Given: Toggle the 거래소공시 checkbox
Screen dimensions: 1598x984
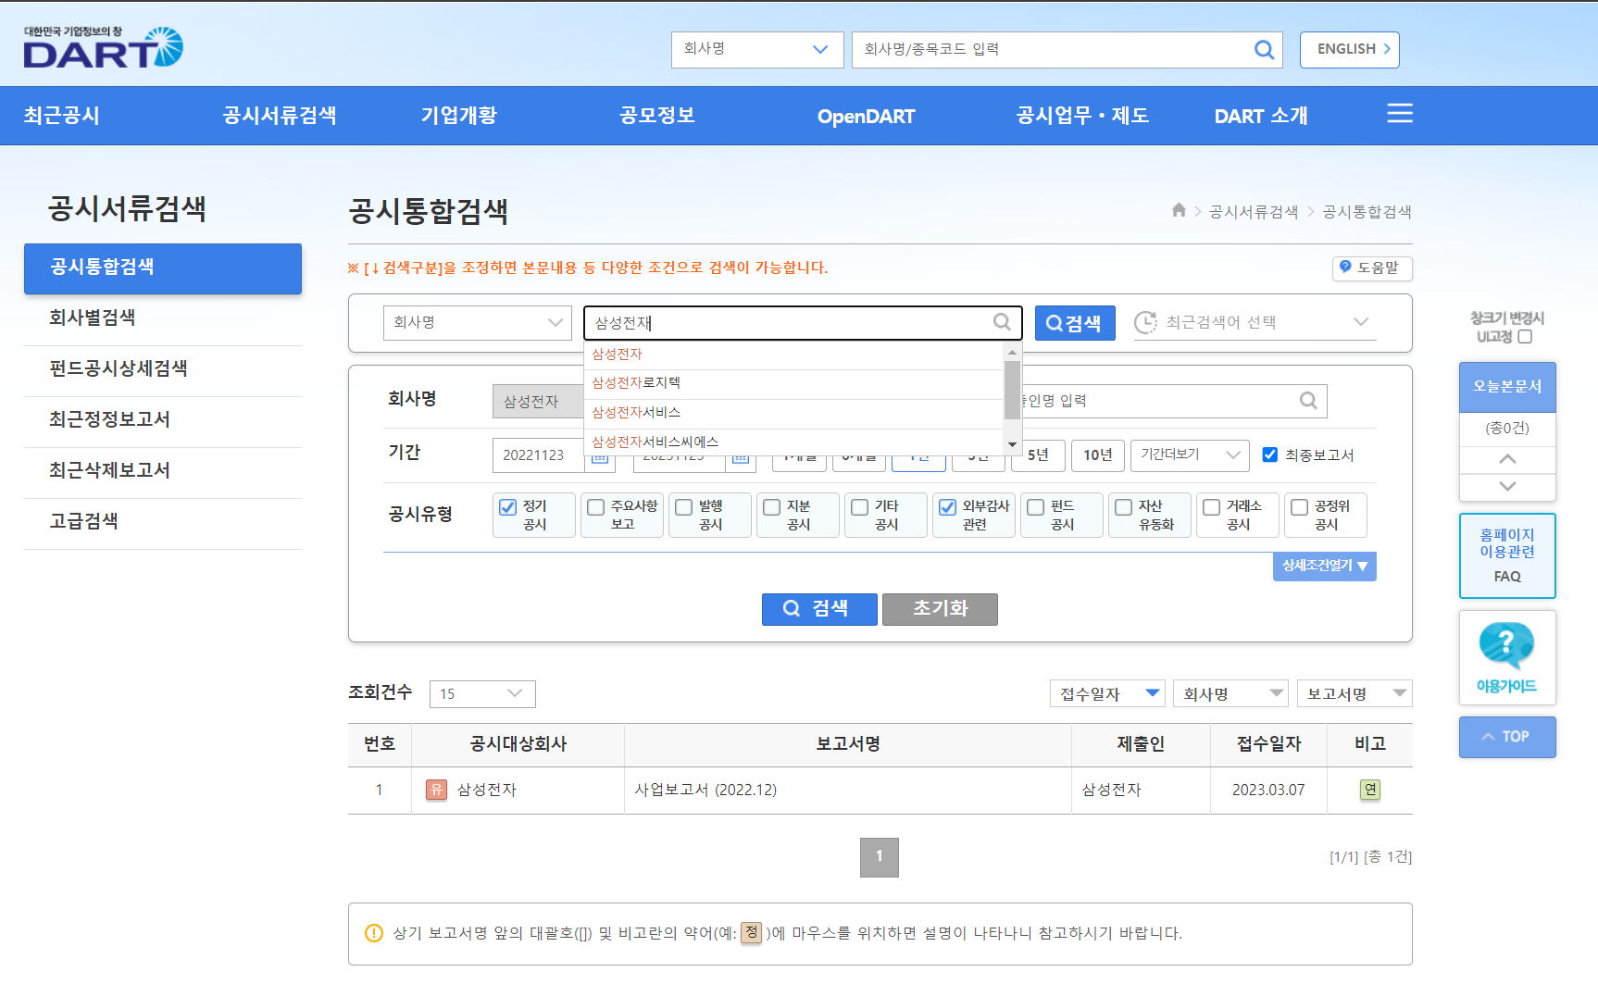Looking at the screenshot, I should click(1212, 507).
